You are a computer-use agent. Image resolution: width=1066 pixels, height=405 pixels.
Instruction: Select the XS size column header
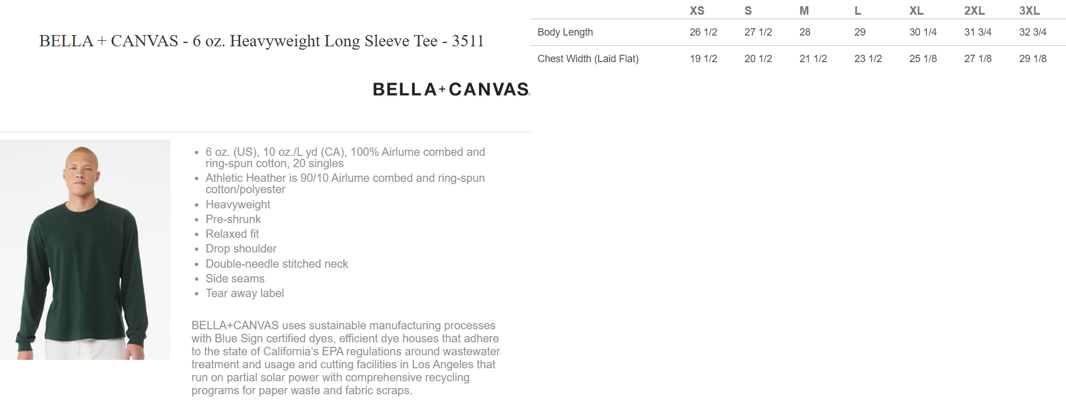697,11
